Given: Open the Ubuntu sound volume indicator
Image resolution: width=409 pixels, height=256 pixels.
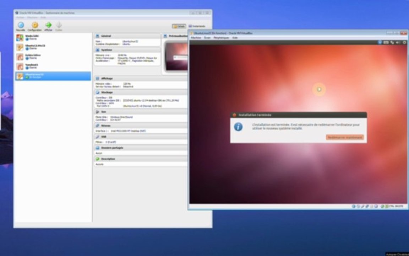Looking at the screenshot, I should [x=398, y=42].
